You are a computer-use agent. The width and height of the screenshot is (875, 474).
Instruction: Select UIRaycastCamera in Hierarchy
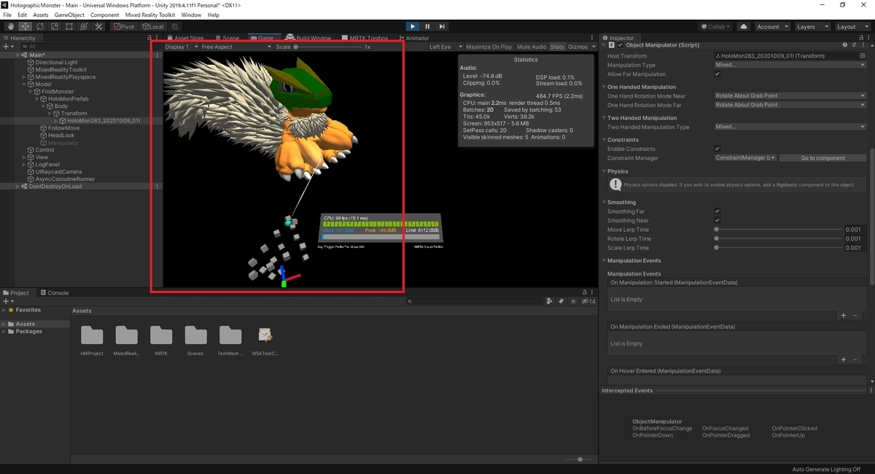click(x=58, y=171)
